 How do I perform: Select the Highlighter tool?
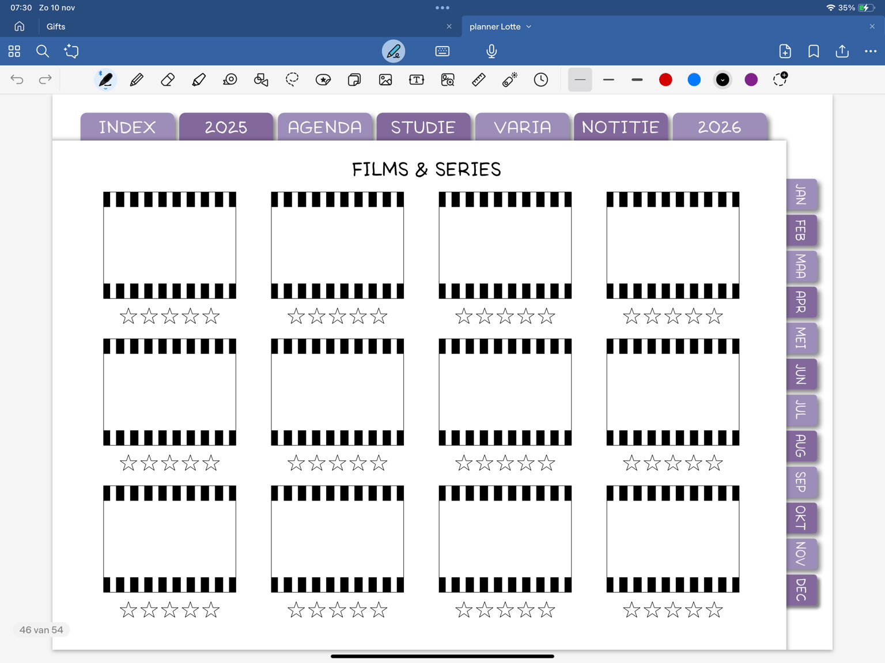click(199, 79)
